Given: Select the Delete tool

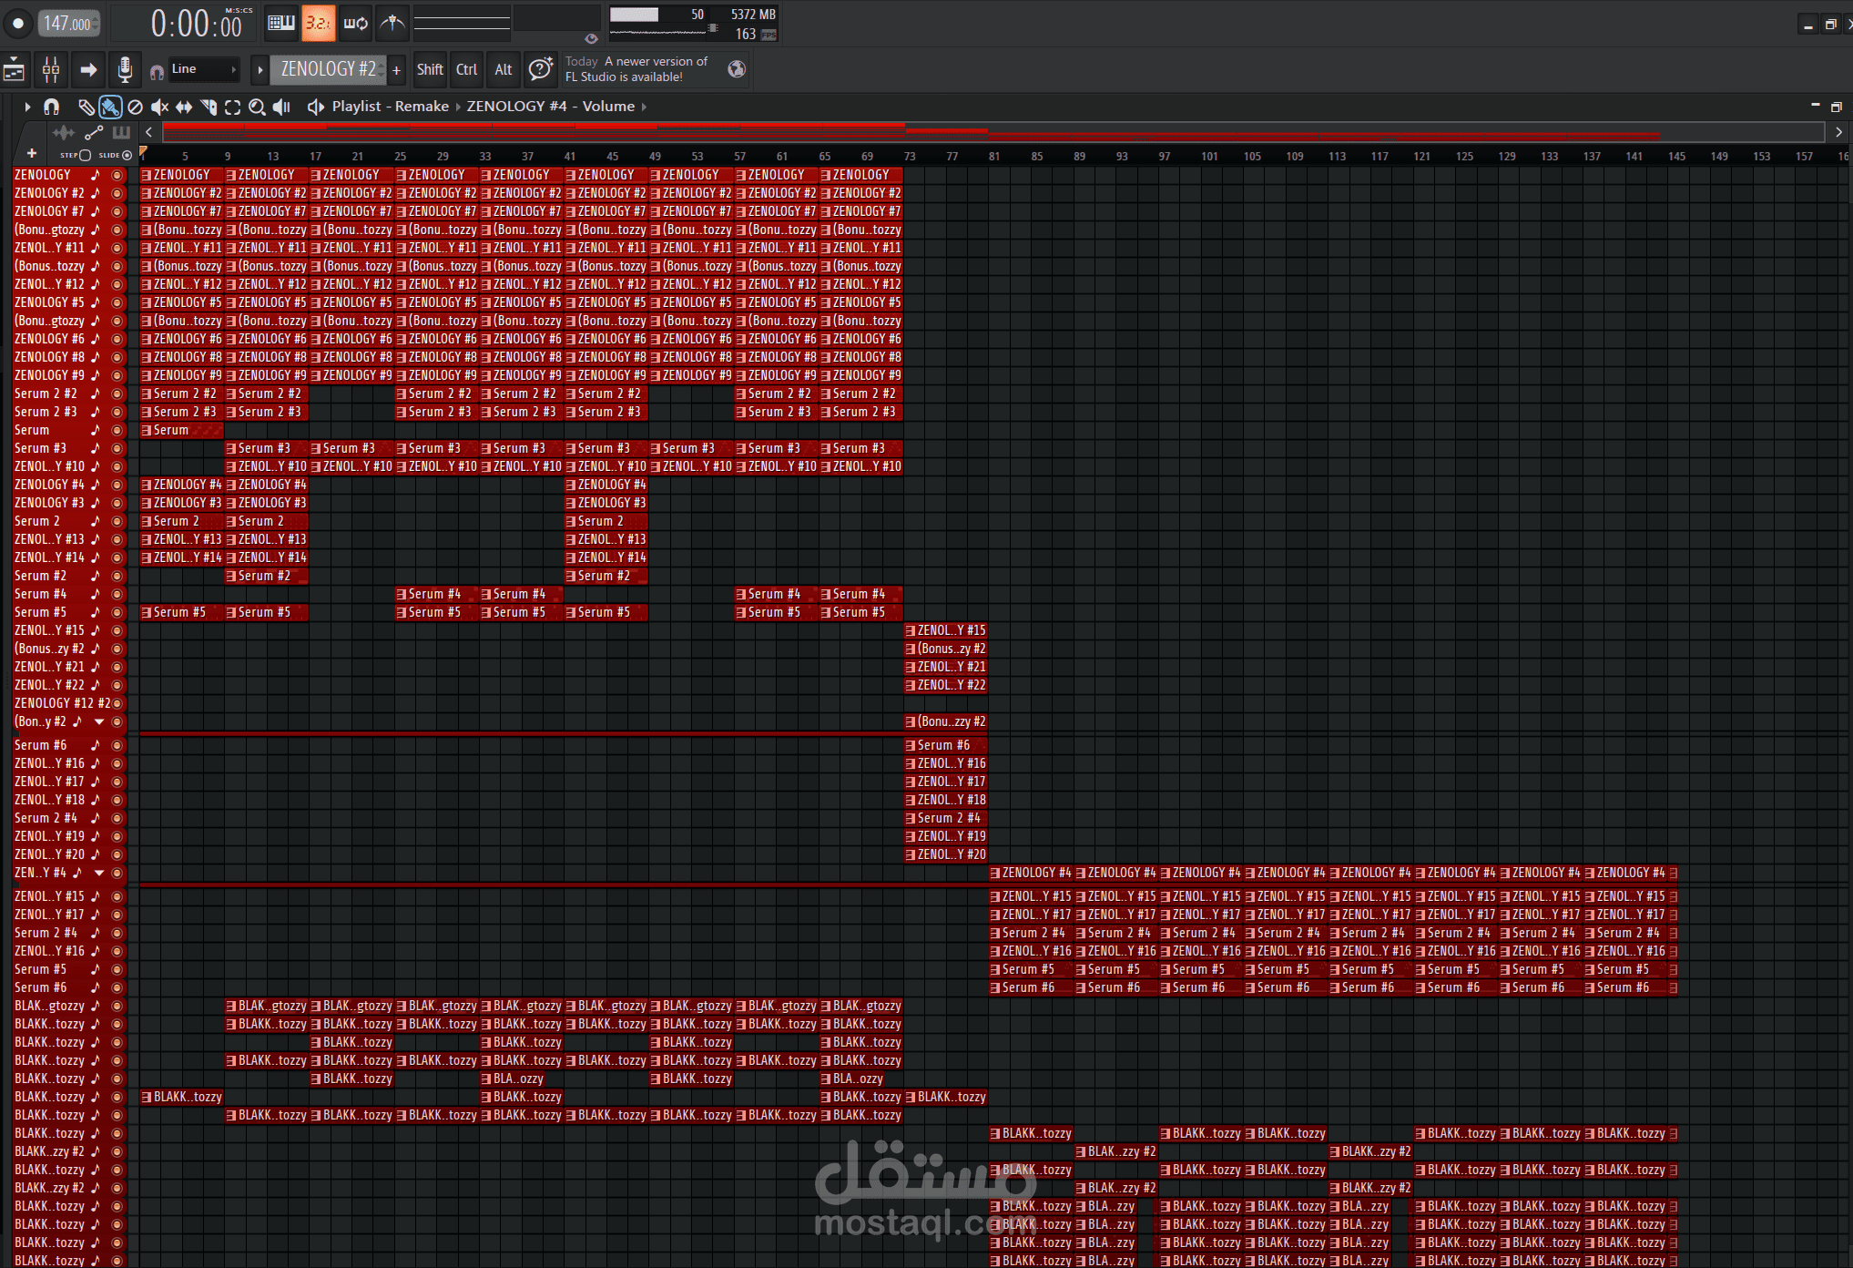Looking at the screenshot, I should [135, 107].
